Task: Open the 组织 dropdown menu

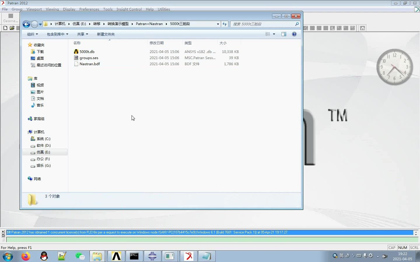Action: tap(32, 34)
